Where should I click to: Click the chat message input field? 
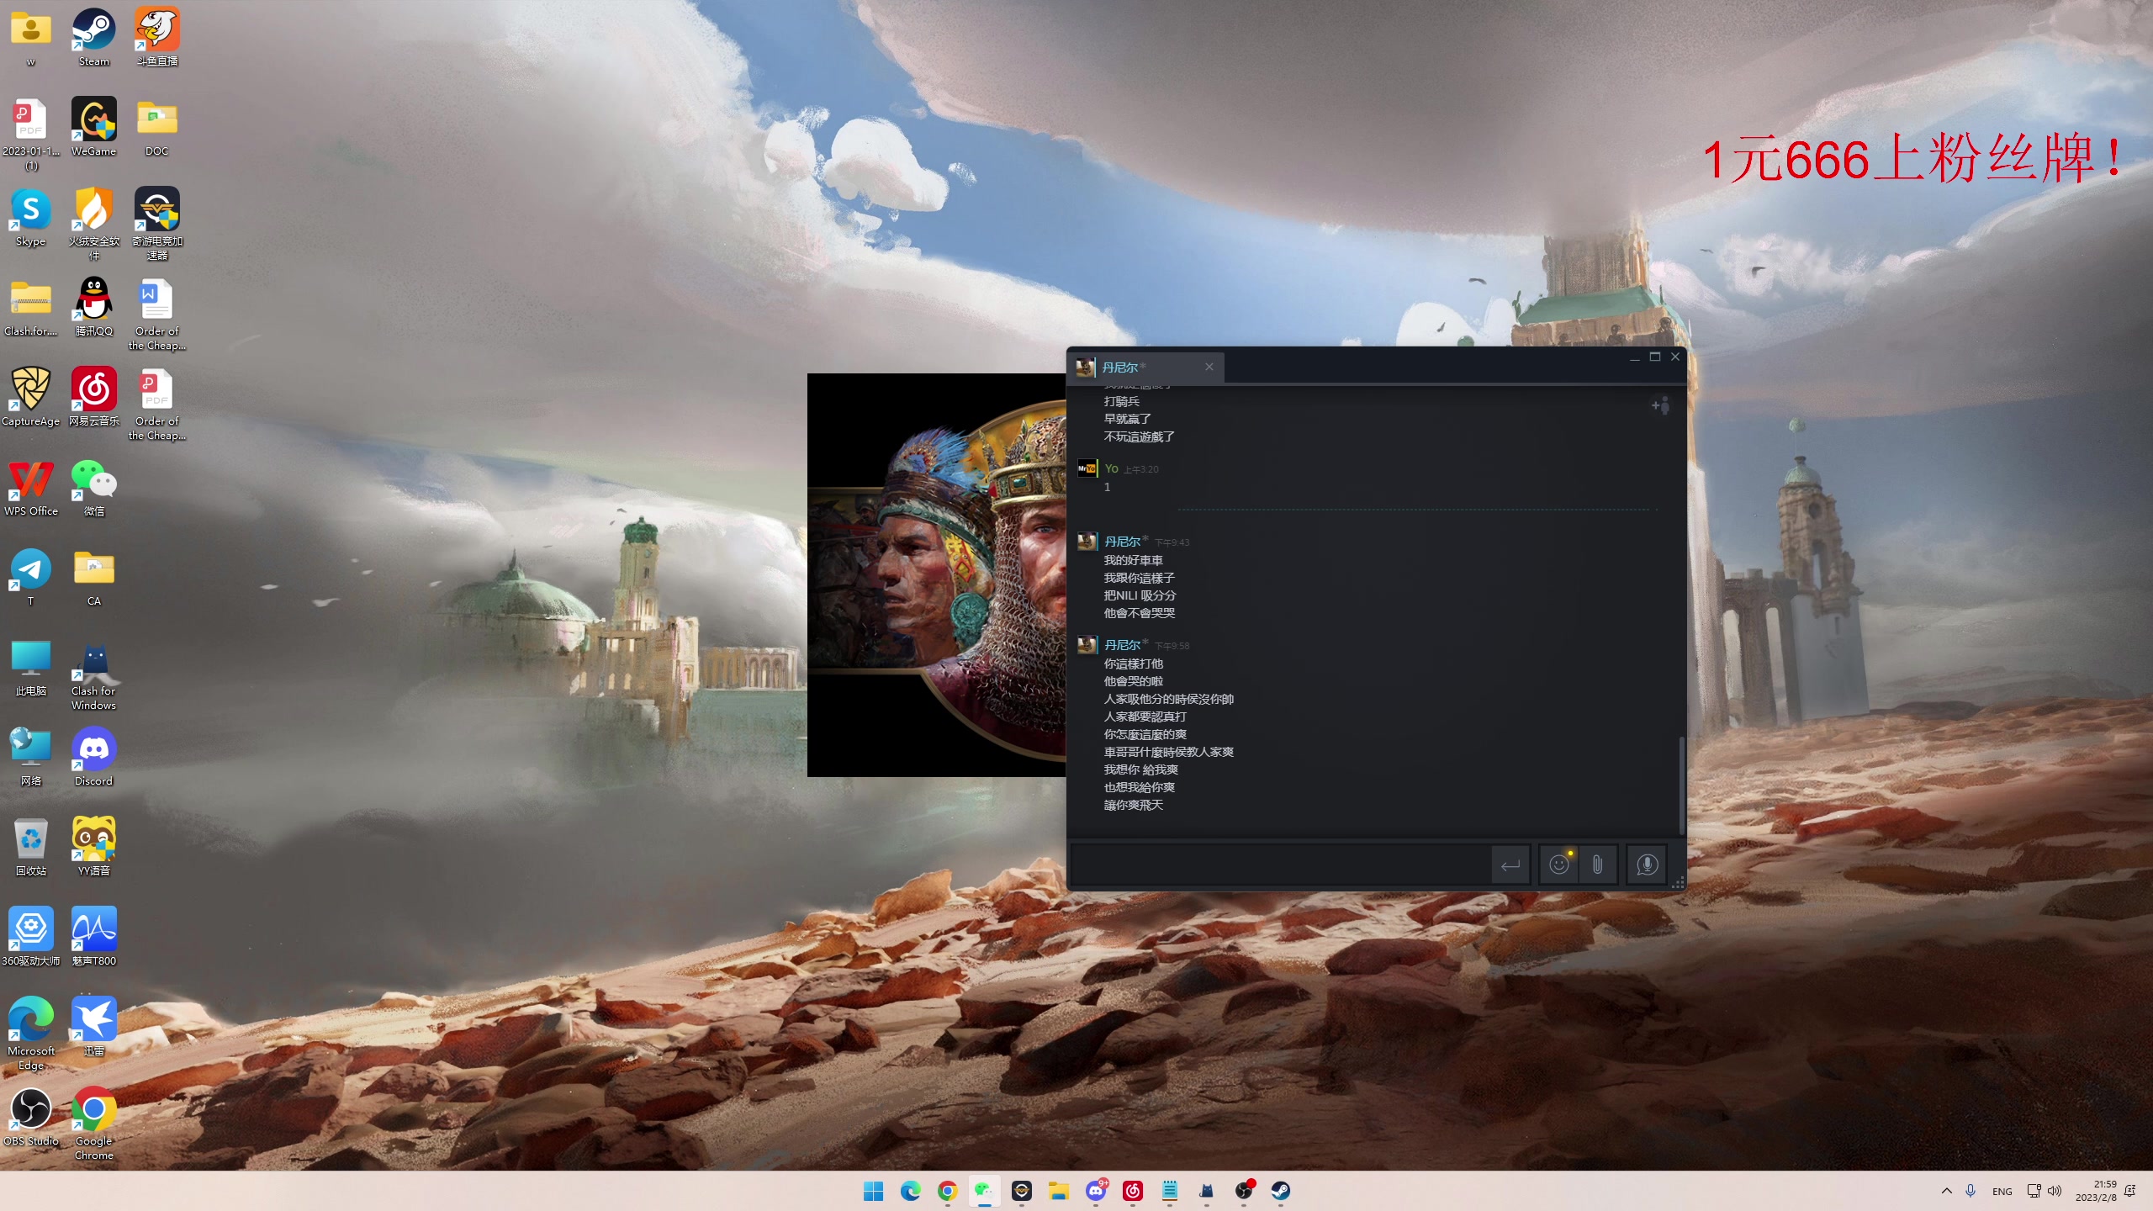click(1278, 865)
